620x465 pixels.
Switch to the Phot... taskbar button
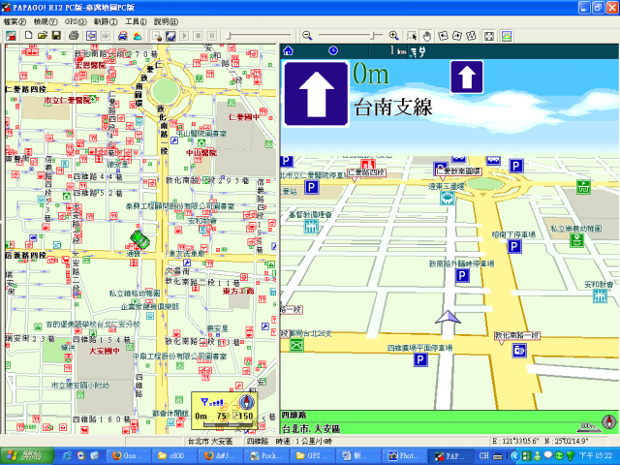click(406, 456)
